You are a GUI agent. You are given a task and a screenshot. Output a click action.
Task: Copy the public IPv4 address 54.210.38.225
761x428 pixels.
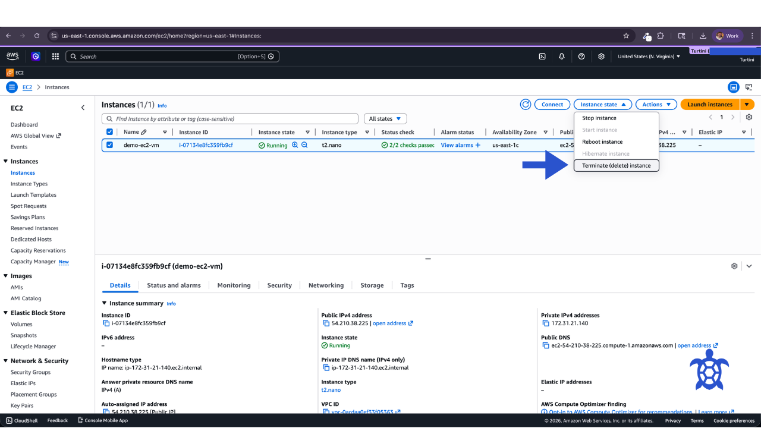[x=326, y=323]
